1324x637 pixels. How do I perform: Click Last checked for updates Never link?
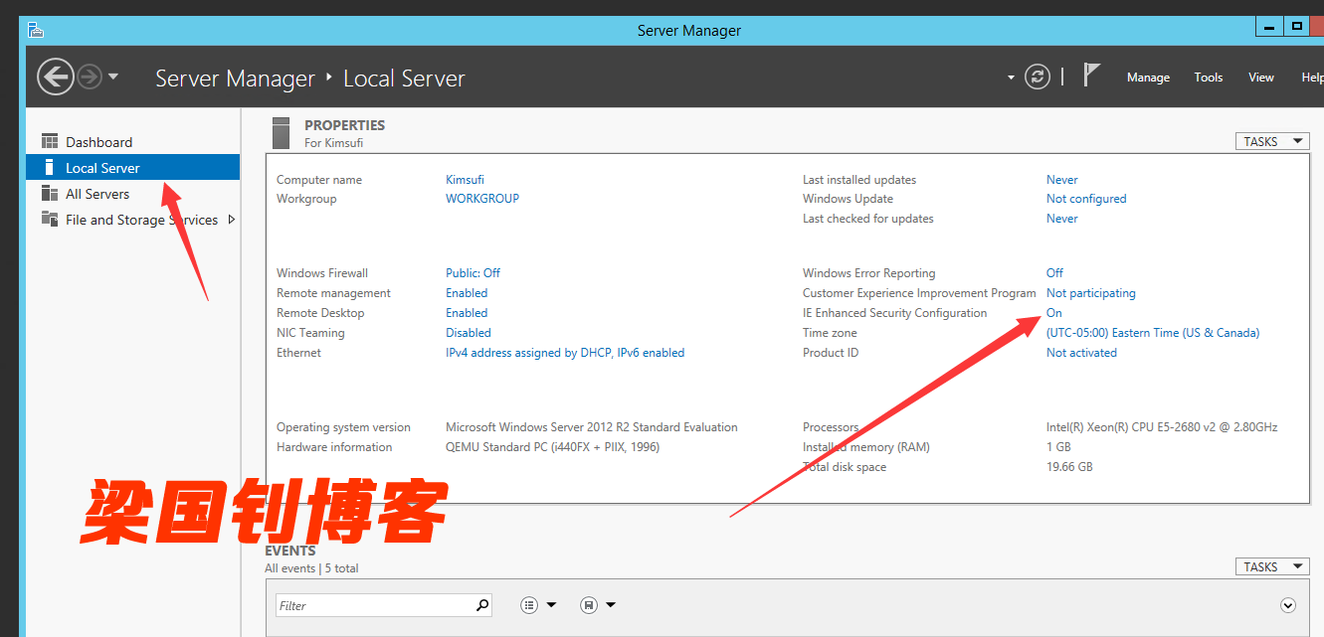(1061, 219)
